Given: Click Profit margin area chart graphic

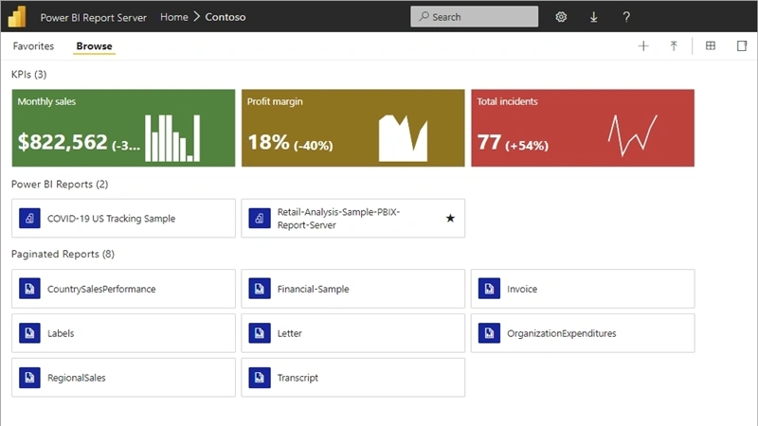Looking at the screenshot, I should 403,138.
